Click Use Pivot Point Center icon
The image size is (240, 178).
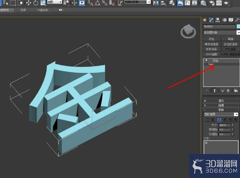(x=66, y=3)
